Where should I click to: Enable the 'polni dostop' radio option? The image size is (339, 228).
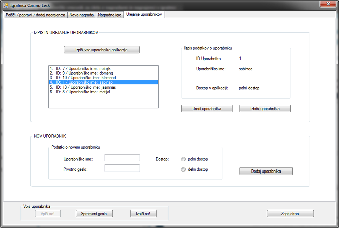coord(183,159)
